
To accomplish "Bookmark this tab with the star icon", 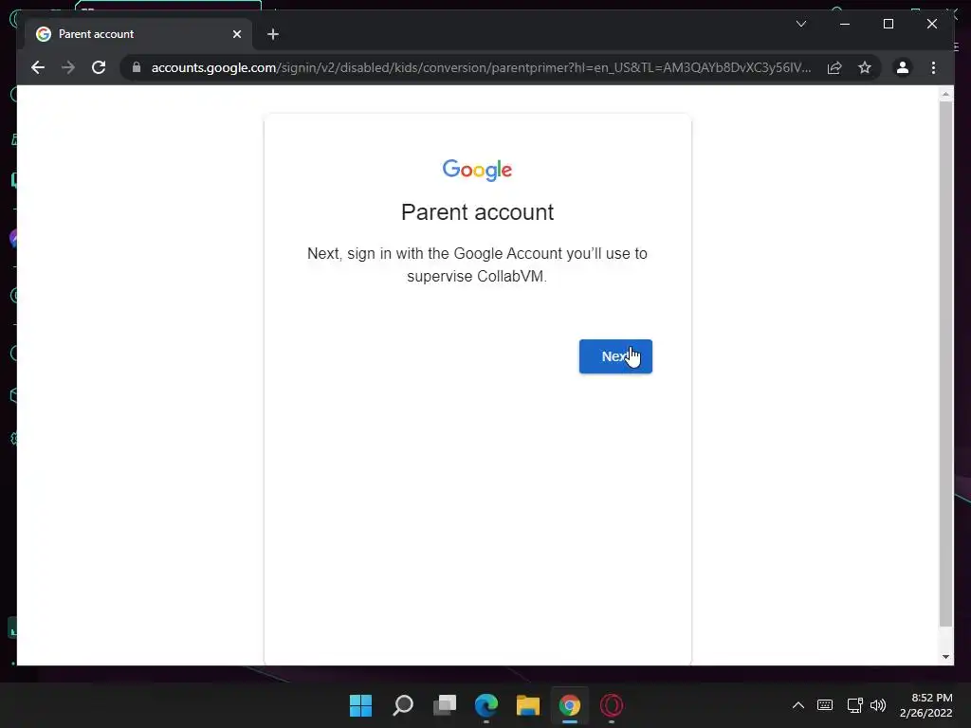I will click(x=865, y=67).
